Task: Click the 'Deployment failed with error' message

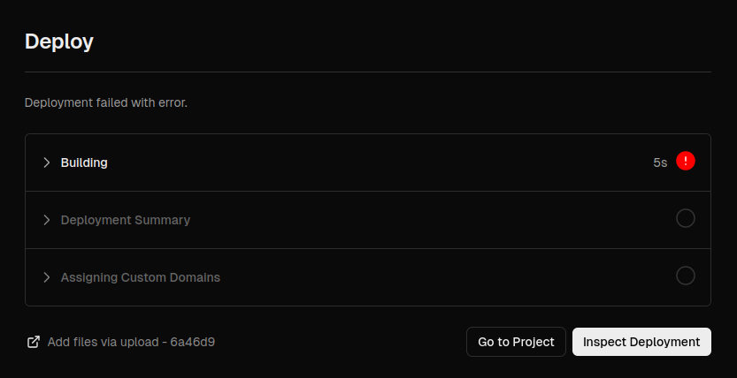Action: coord(106,102)
